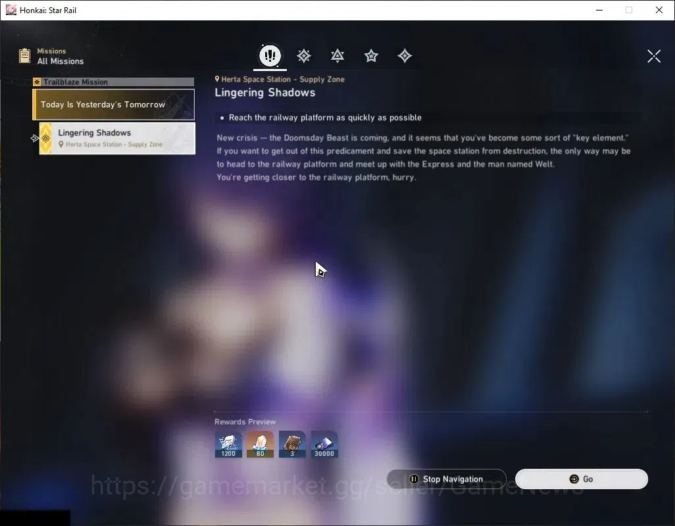Screen dimensions: 675x526
Task: Click the Go button
Action: pos(581,479)
